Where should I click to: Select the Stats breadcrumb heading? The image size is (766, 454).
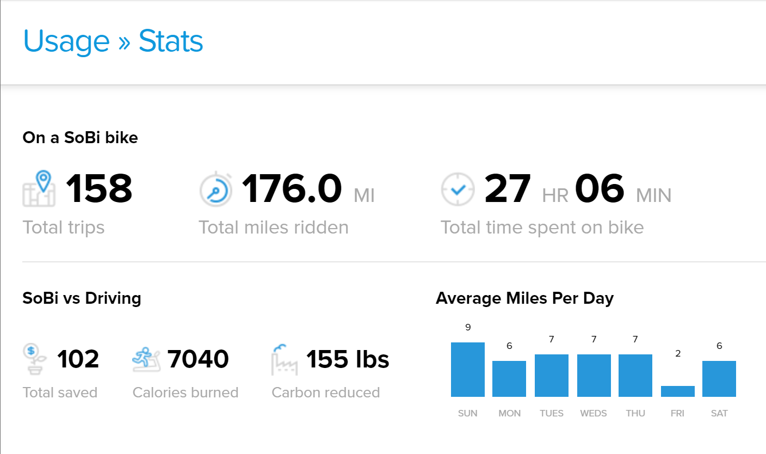click(x=171, y=41)
